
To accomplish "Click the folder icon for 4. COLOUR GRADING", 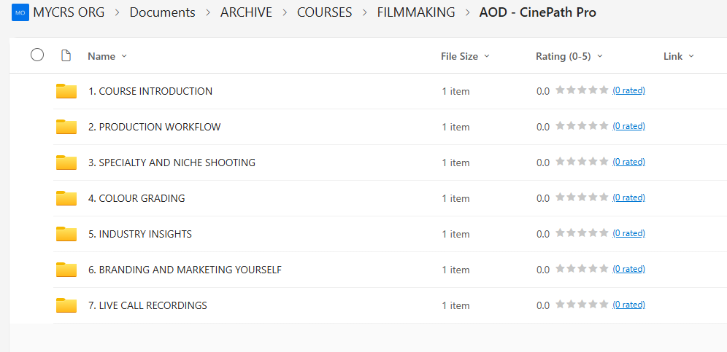I will pyautogui.click(x=66, y=198).
